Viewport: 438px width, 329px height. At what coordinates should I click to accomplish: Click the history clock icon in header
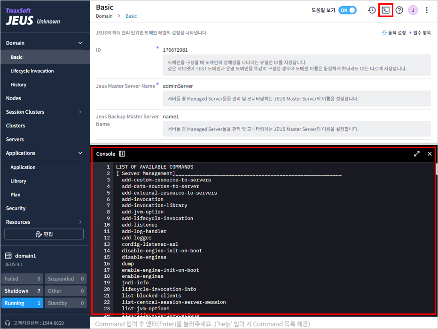pyautogui.click(x=372, y=10)
